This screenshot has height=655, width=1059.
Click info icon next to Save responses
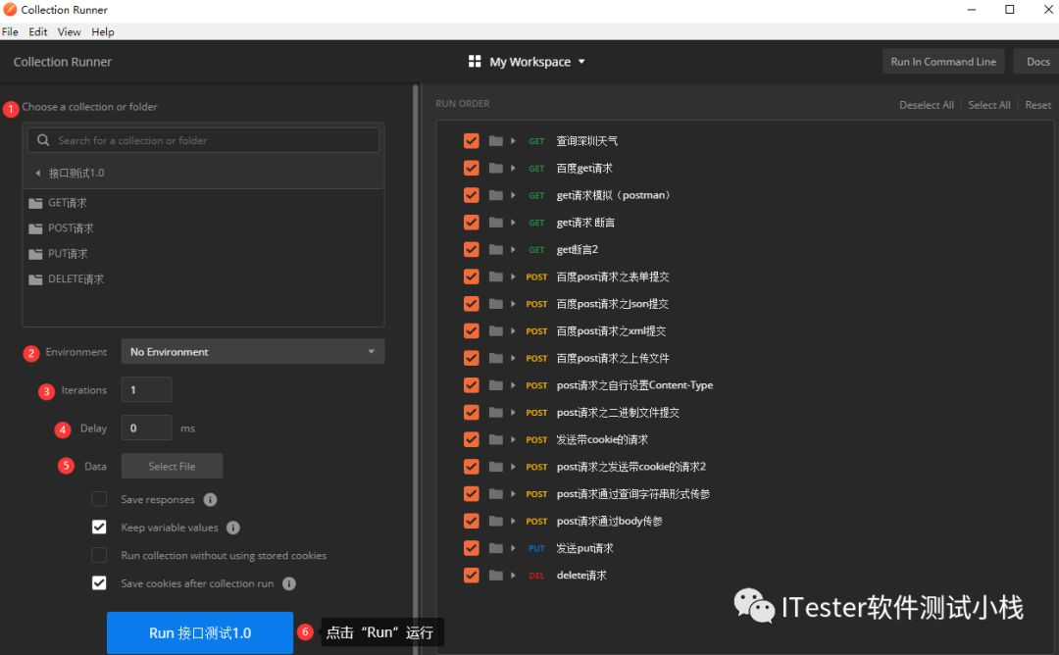pos(210,500)
